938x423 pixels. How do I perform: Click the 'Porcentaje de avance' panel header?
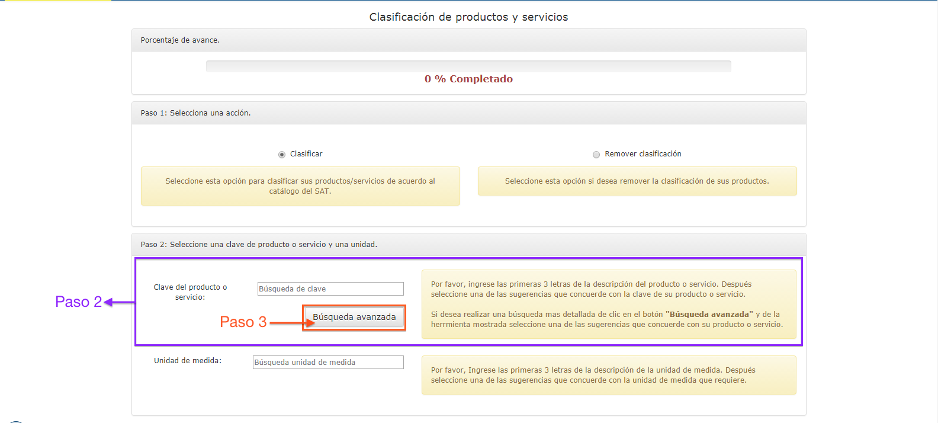(x=180, y=40)
